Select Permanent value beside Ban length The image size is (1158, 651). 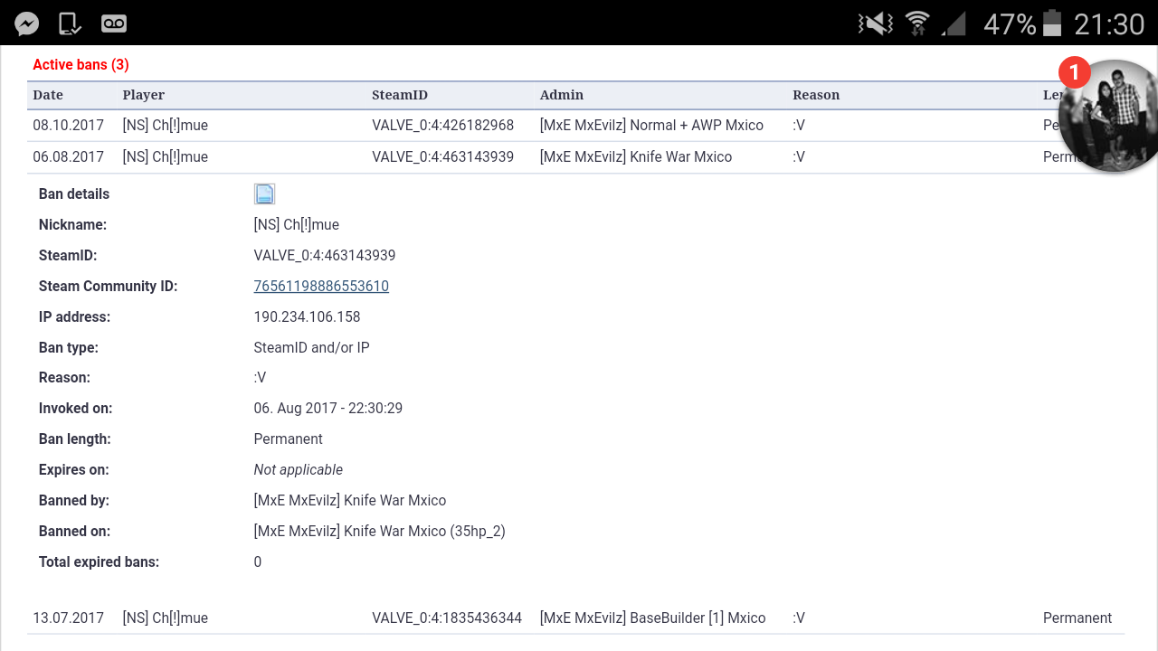coord(289,439)
